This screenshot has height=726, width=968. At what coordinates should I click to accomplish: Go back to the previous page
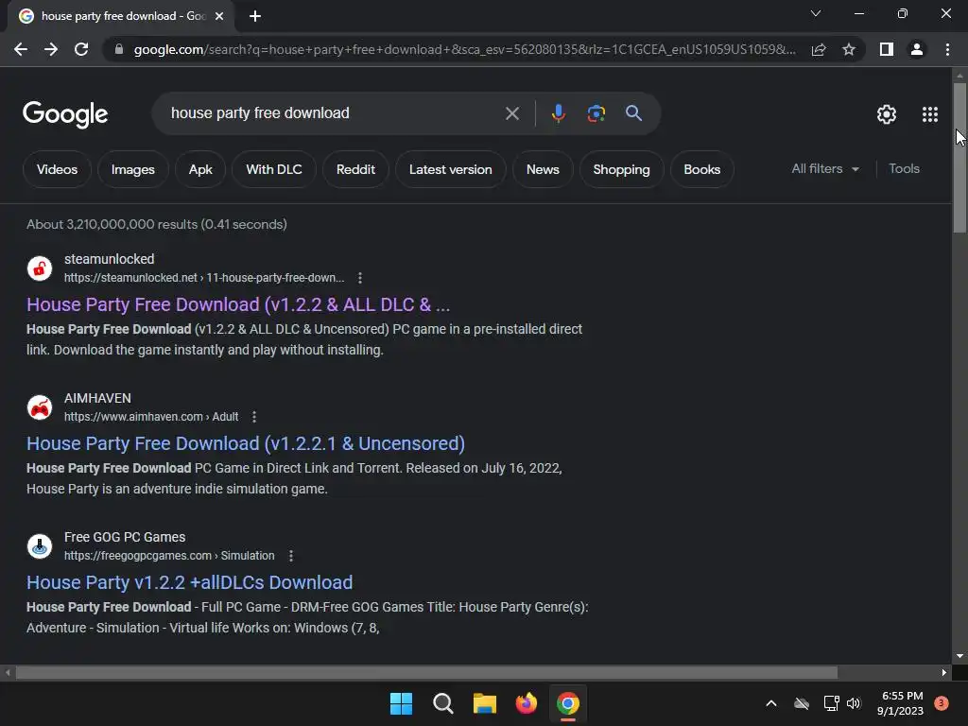click(x=21, y=49)
